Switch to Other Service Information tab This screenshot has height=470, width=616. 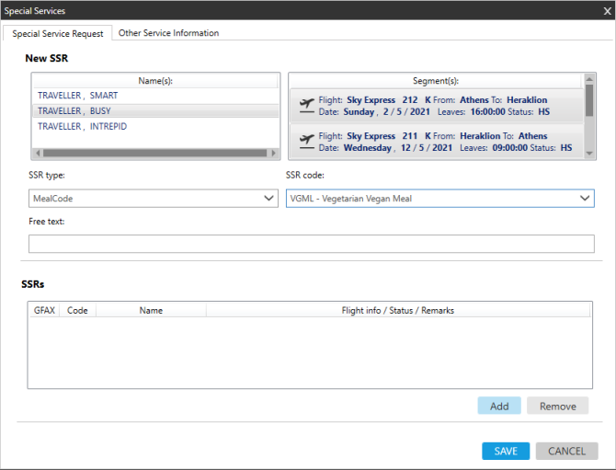point(168,33)
